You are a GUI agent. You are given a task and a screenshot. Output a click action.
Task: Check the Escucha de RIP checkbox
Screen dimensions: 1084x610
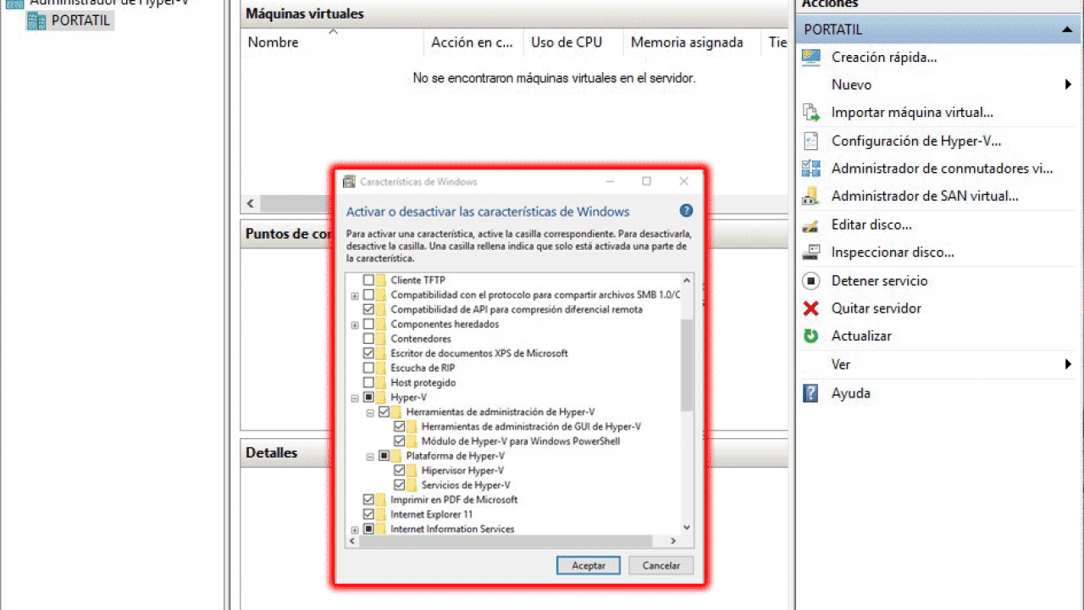coord(368,368)
